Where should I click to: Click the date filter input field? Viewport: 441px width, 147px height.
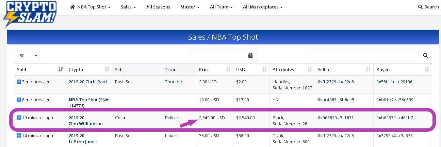pyautogui.click(x=217, y=56)
